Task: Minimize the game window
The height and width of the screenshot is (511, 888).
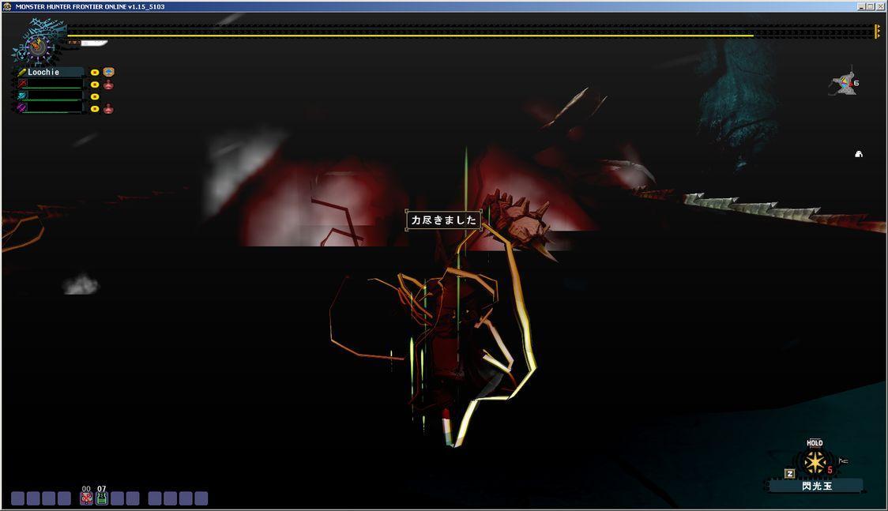Action: 861,7
